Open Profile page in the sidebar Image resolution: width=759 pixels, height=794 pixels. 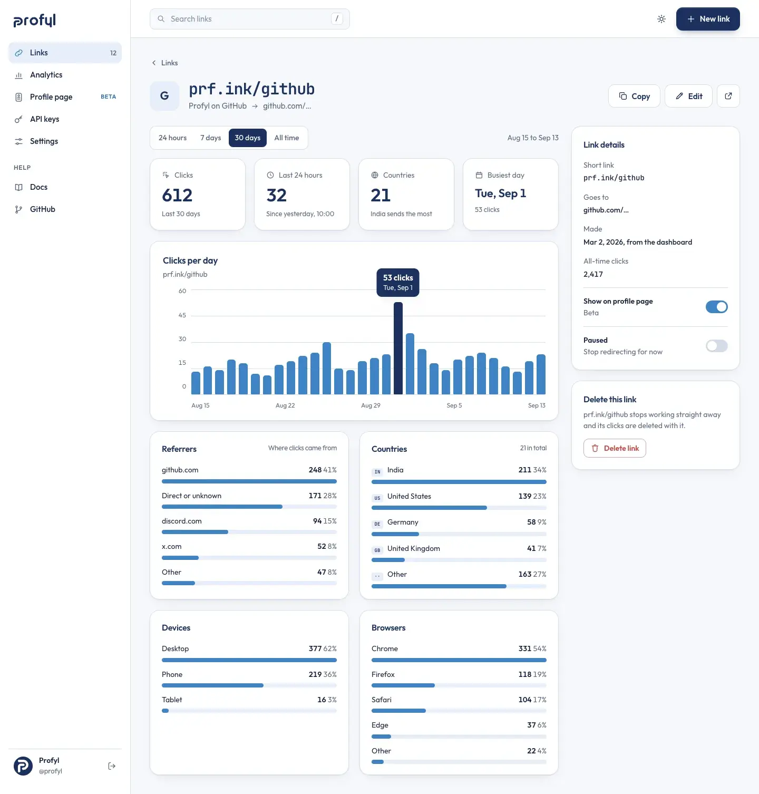(65, 97)
